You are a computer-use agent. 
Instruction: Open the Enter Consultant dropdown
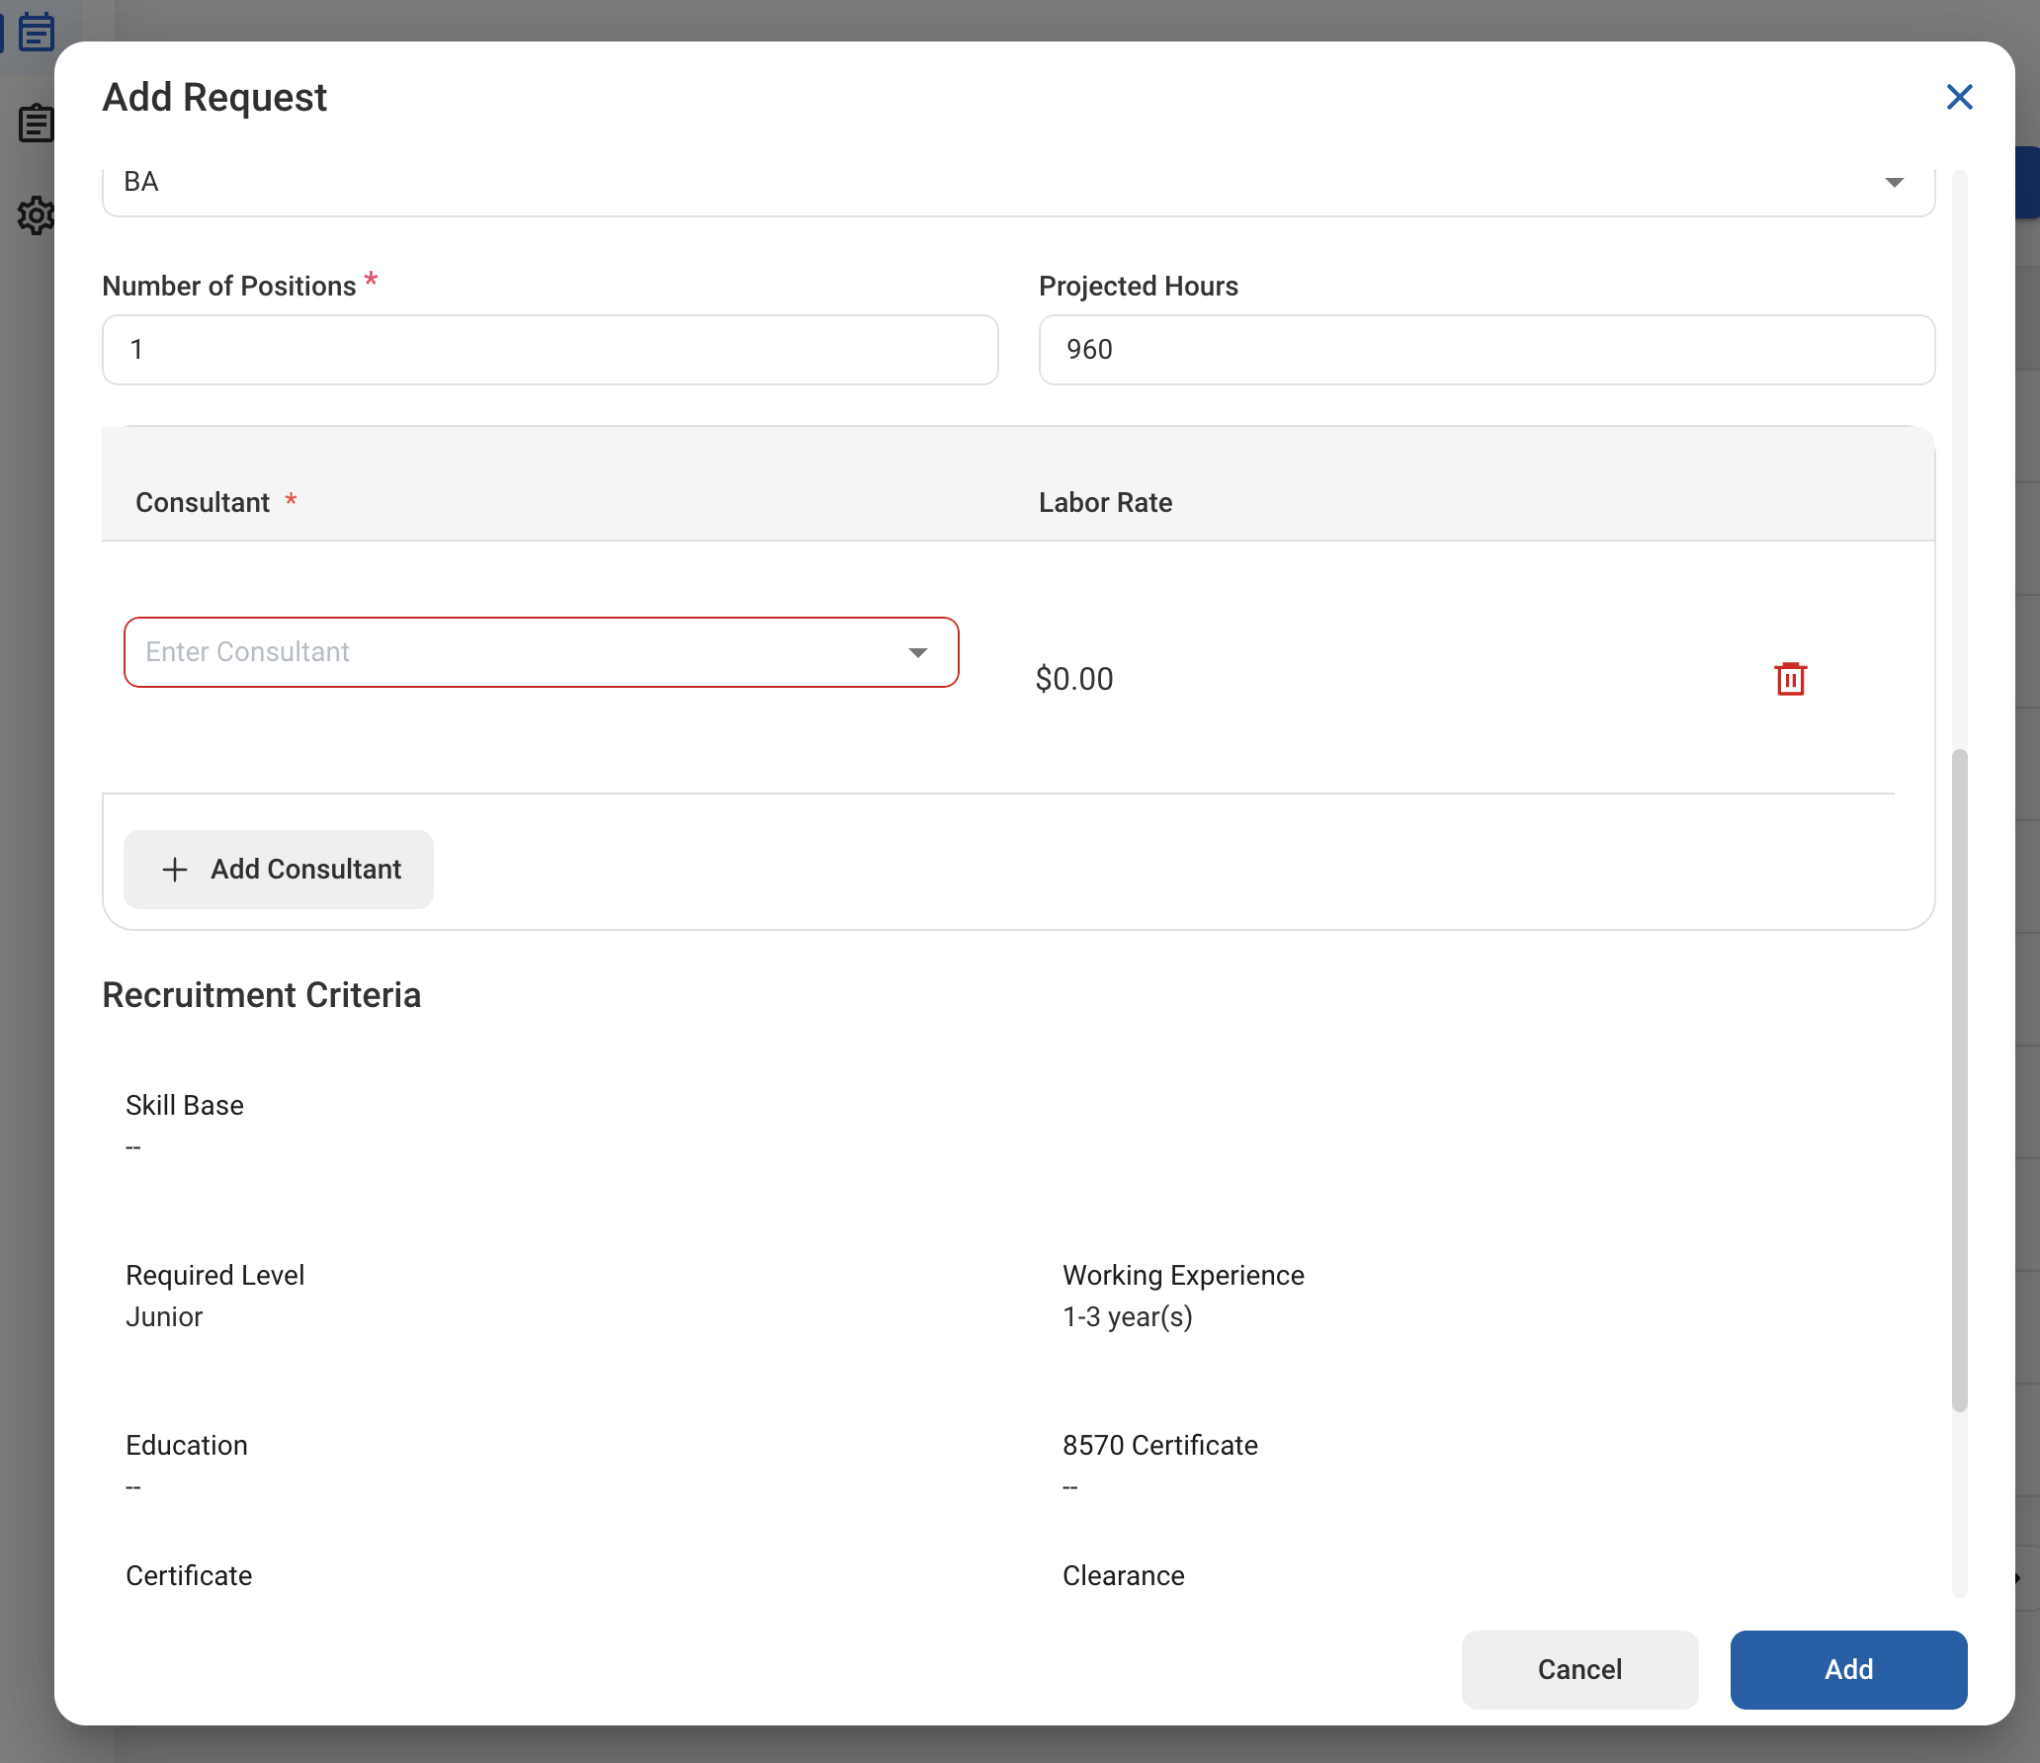click(542, 652)
